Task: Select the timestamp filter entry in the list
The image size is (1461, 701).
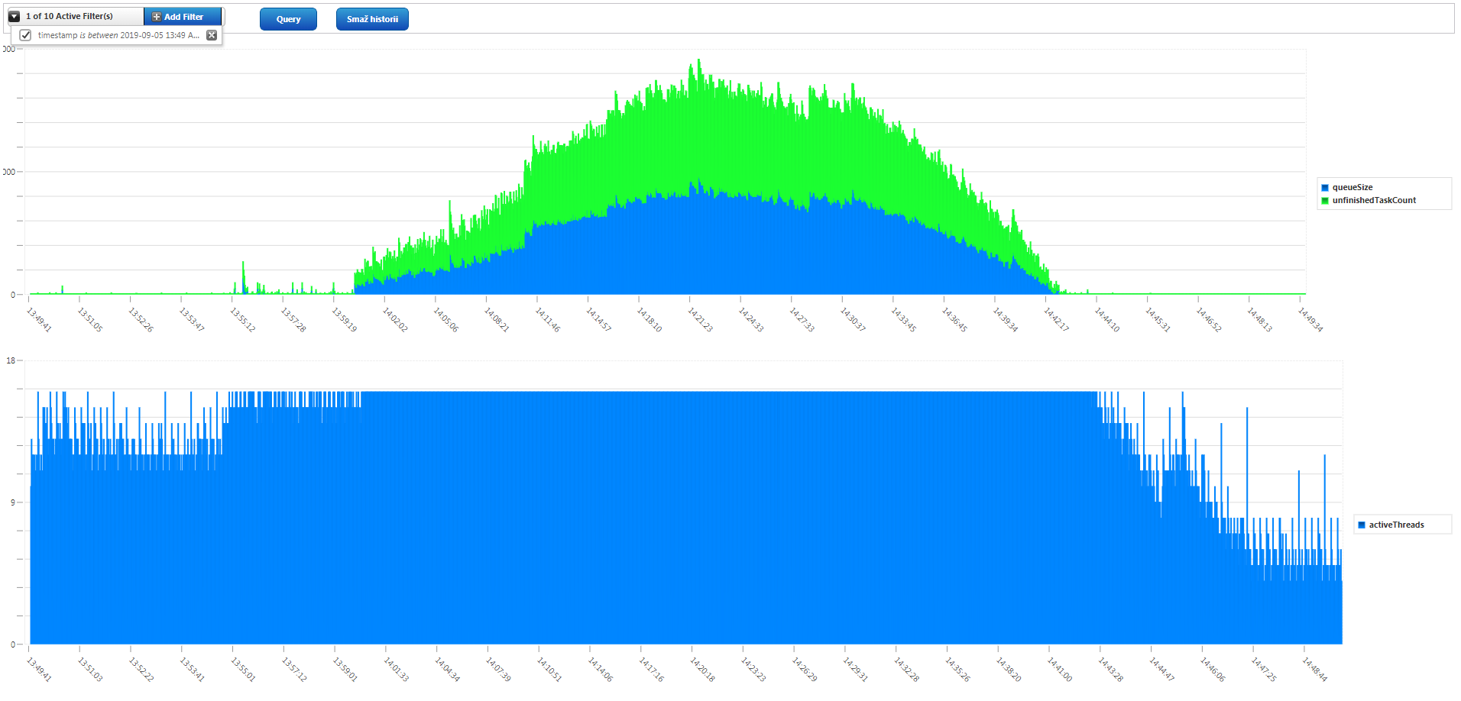Action: [x=115, y=35]
